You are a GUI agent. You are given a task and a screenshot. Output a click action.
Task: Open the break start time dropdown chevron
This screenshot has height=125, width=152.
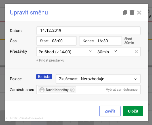tap(90, 51)
